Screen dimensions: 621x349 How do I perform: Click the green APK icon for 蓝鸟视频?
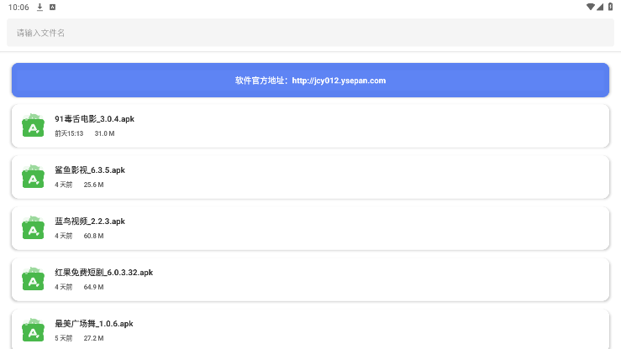(x=33, y=228)
